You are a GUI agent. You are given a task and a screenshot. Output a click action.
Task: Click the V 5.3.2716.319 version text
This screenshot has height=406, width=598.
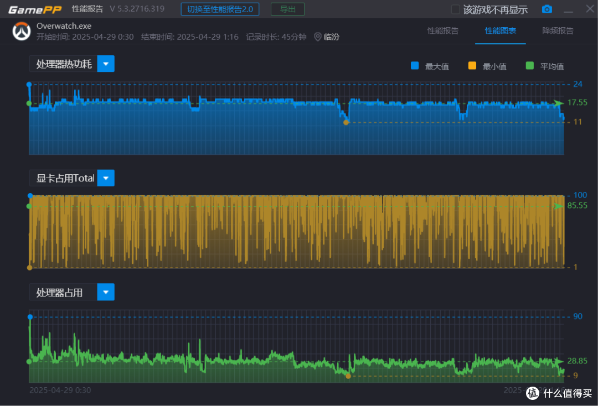tap(137, 9)
